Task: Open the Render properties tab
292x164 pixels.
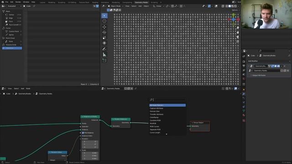Action: click(244, 61)
